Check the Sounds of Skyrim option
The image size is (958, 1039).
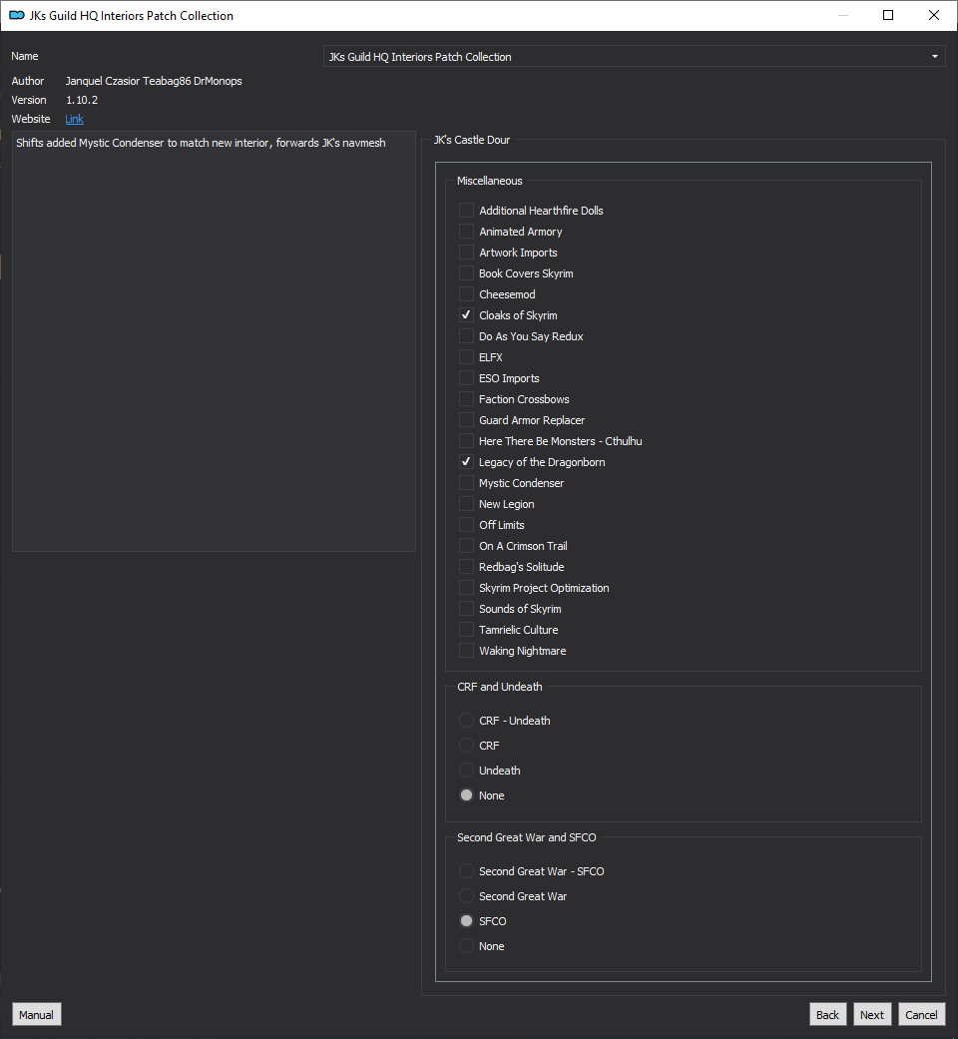pos(466,608)
